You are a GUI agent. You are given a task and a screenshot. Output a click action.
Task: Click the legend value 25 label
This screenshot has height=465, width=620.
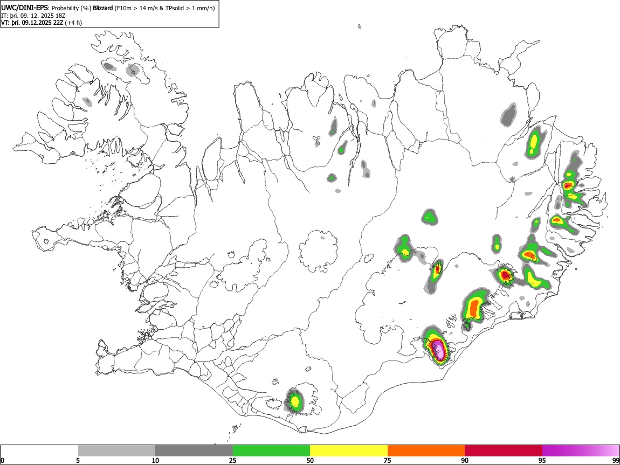pyautogui.click(x=233, y=460)
